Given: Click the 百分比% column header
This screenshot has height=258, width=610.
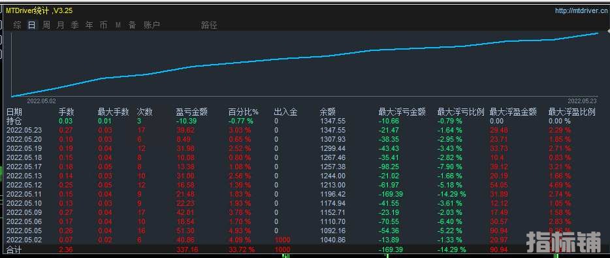Looking at the screenshot, I should [x=244, y=112].
